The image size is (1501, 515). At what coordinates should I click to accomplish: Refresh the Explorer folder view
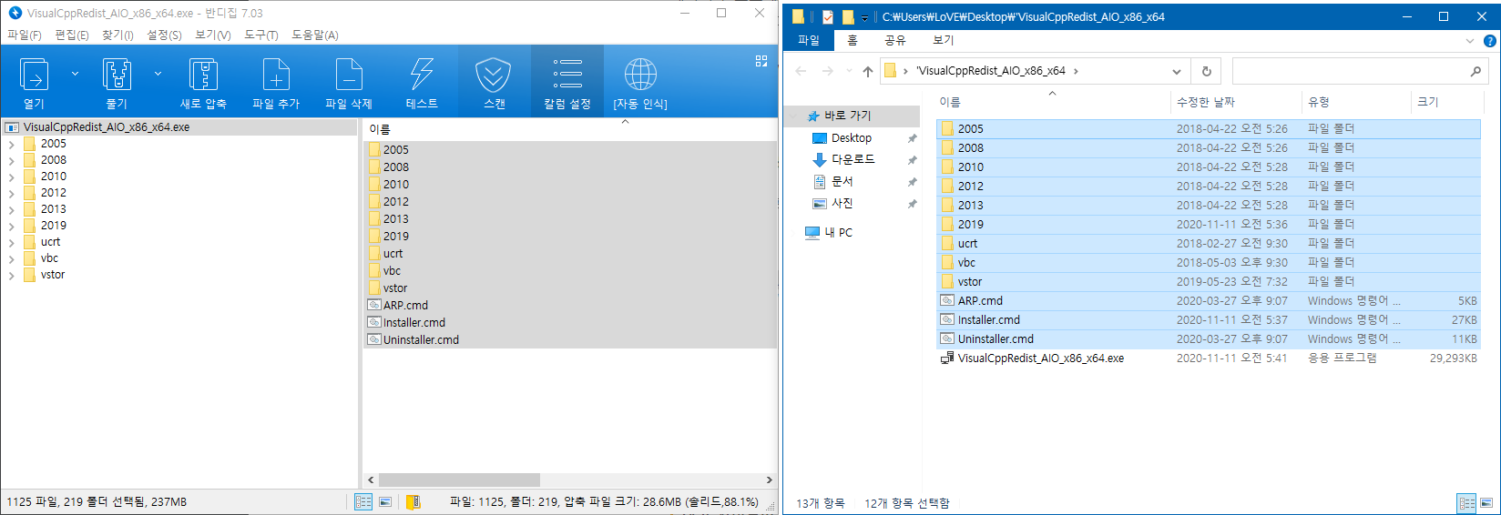[x=1206, y=71]
